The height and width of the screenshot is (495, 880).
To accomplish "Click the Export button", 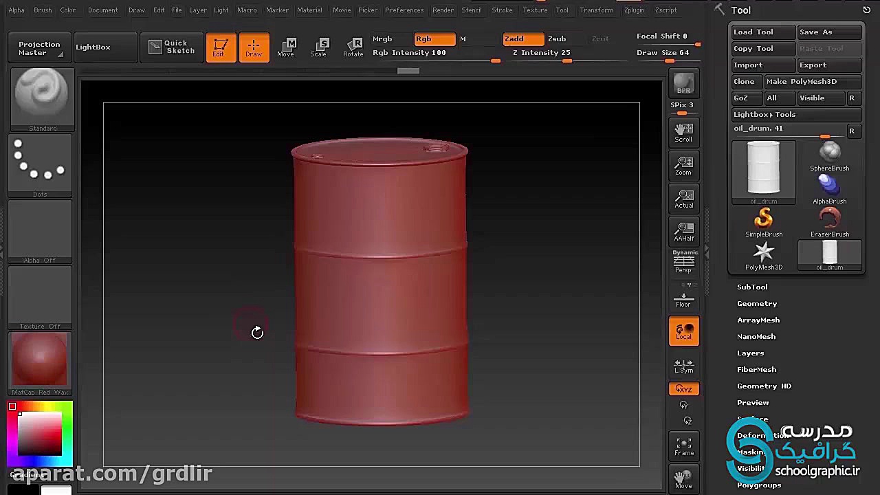I will (830, 65).
